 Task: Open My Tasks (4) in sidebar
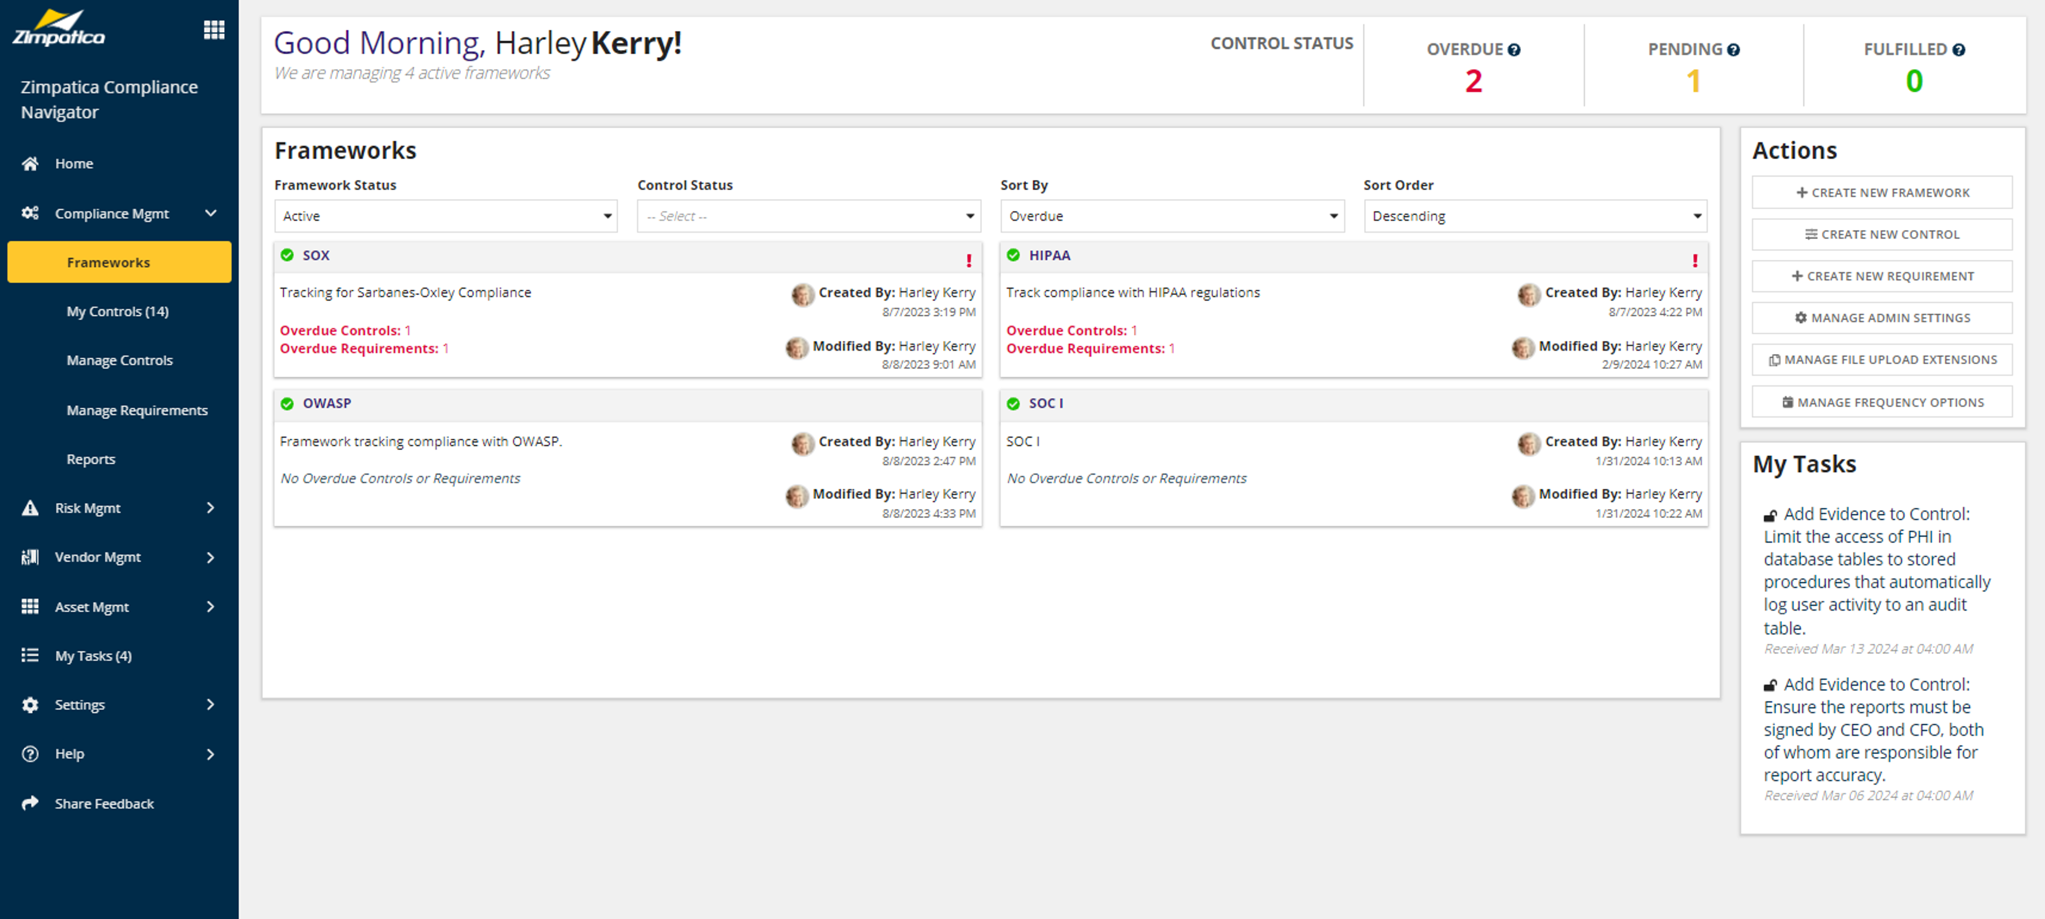coord(93,655)
